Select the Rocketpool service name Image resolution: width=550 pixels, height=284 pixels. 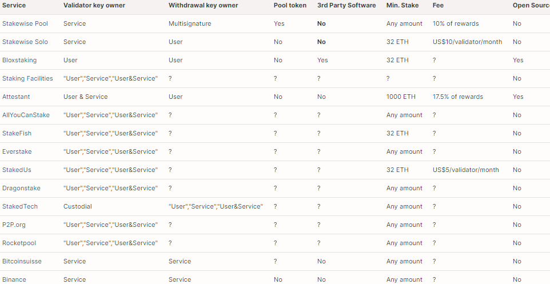[x=19, y=243]
